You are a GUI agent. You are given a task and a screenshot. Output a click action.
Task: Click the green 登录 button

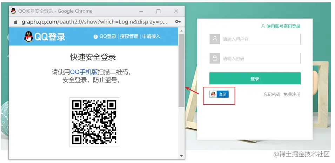tap(255, 78)
